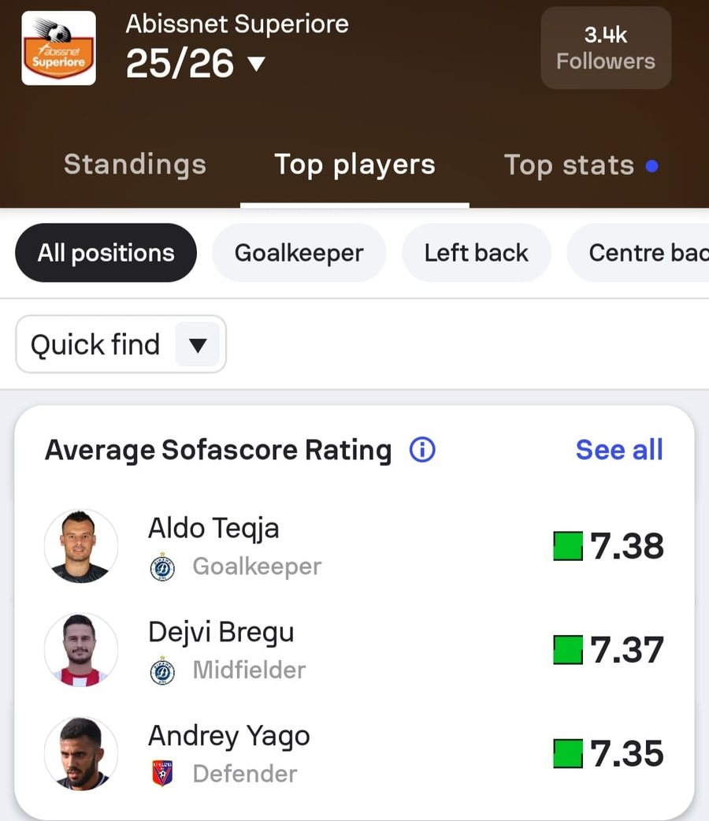Click See all ratings link

(619, 450)
